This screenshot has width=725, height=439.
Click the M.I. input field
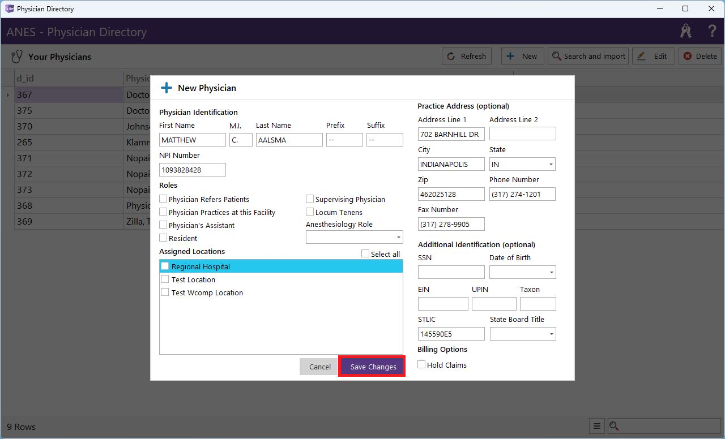[241, 140]
